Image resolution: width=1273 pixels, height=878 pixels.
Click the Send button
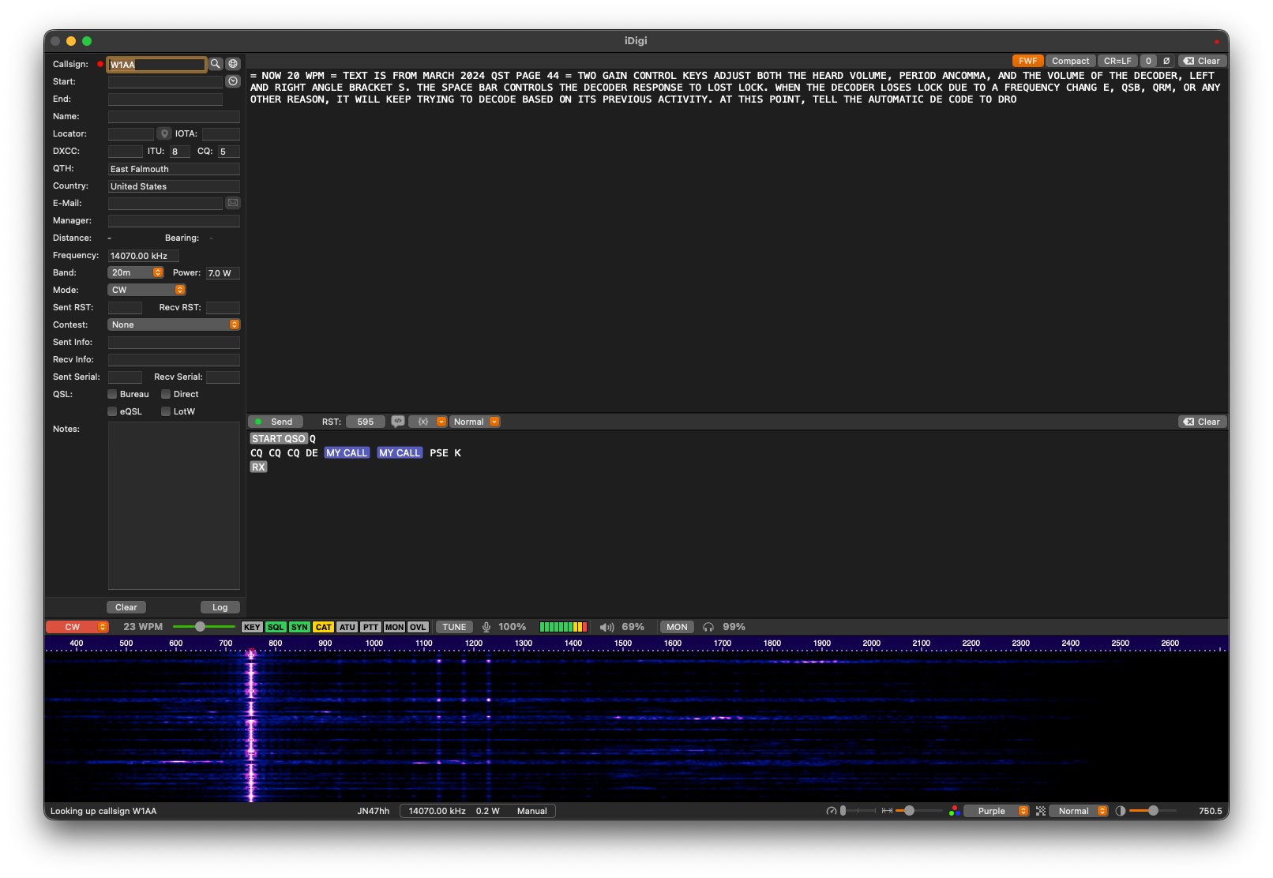[274, 422]
